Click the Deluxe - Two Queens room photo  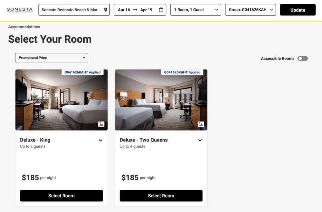click(x=161, y=100)
